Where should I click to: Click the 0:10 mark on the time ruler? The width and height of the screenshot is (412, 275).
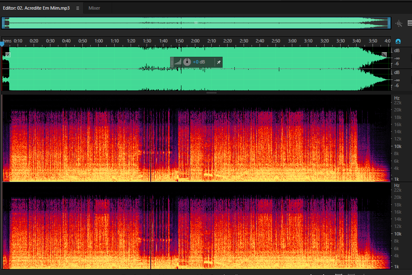(x=18, y=41)
